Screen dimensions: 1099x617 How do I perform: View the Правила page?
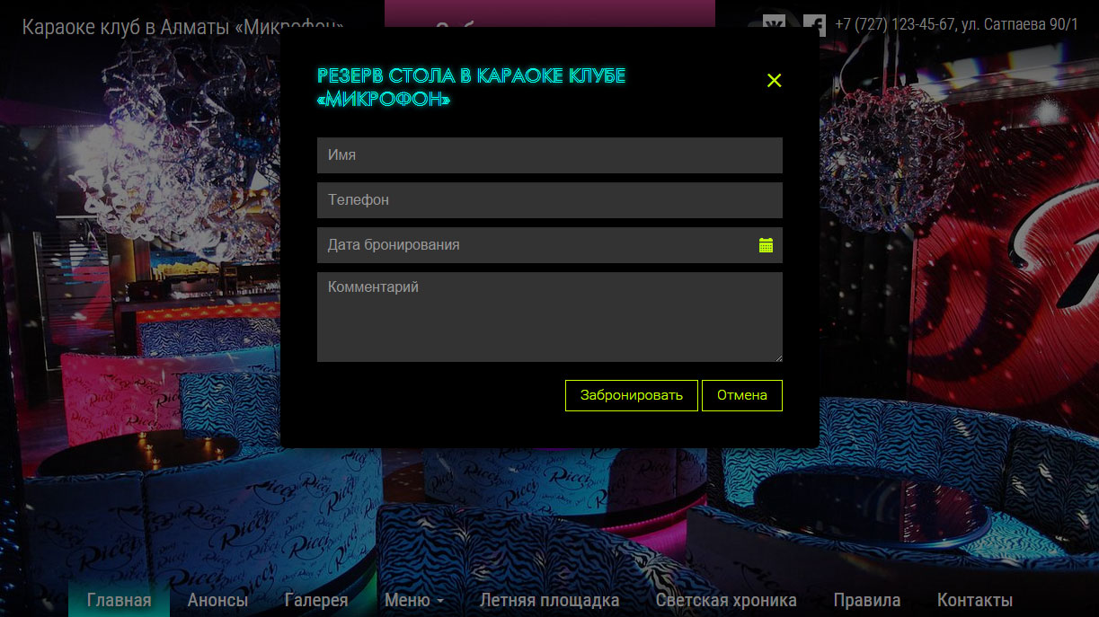click(x=866, y=600)
